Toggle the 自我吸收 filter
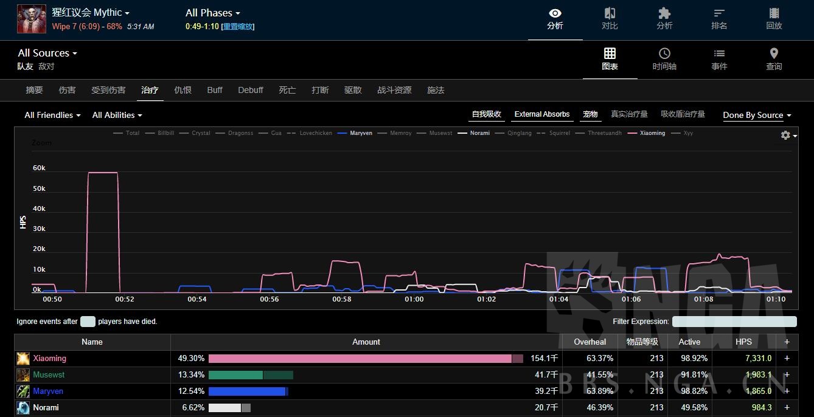This screenshot has height=417, width=814. 487,114
